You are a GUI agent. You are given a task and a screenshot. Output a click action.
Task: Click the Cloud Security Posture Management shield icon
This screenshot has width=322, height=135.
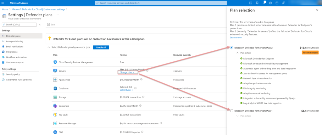tap(55, 62)
